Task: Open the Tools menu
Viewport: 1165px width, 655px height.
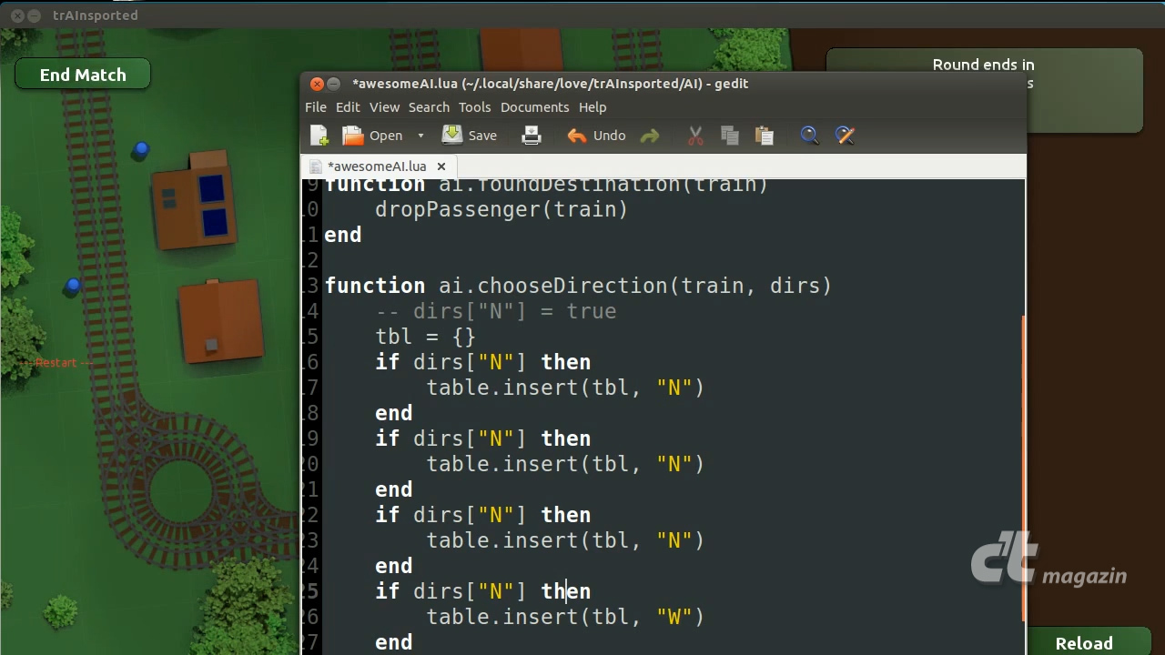Action: (x=474, y=107)
